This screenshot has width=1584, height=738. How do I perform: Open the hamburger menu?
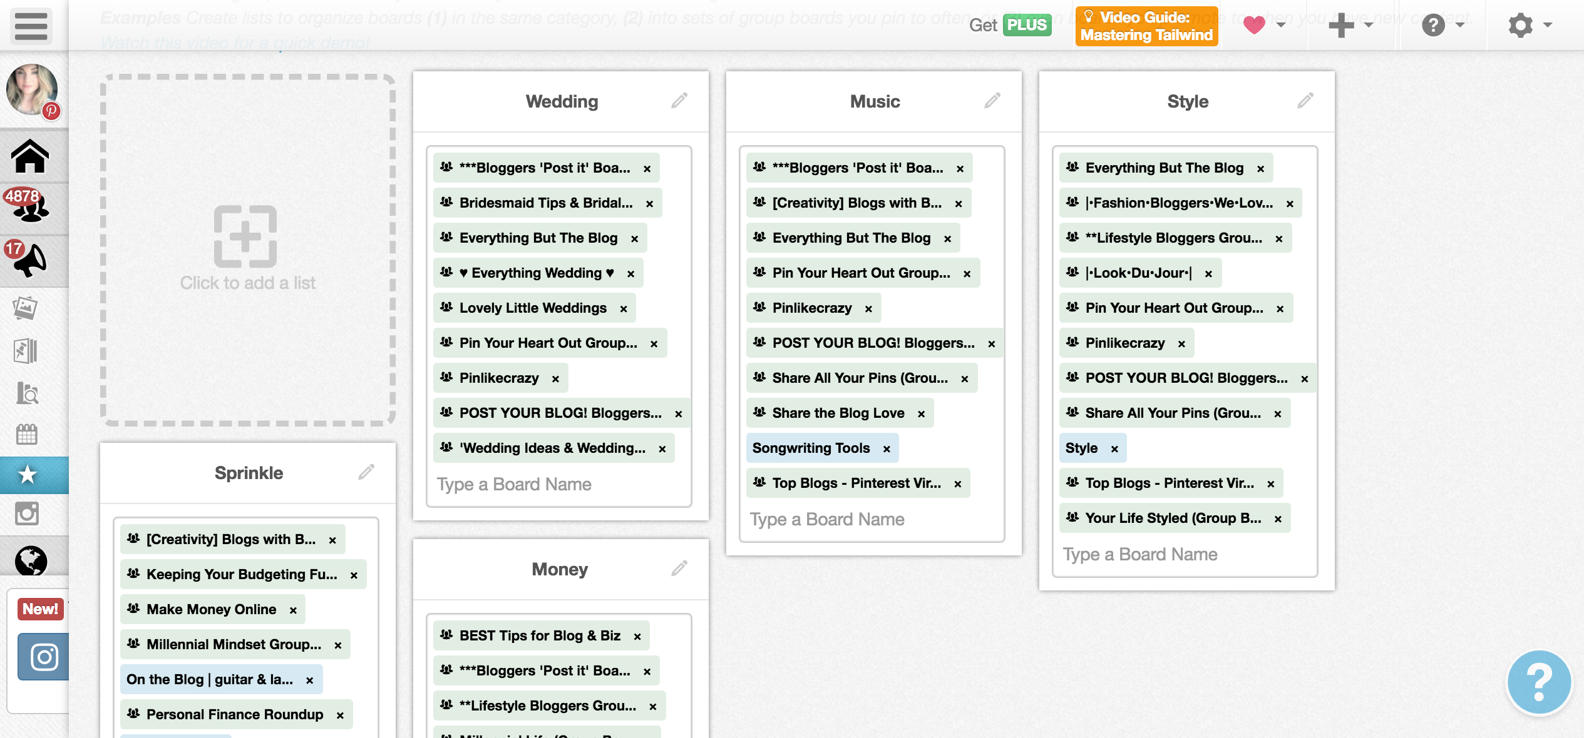pos(31,26)
